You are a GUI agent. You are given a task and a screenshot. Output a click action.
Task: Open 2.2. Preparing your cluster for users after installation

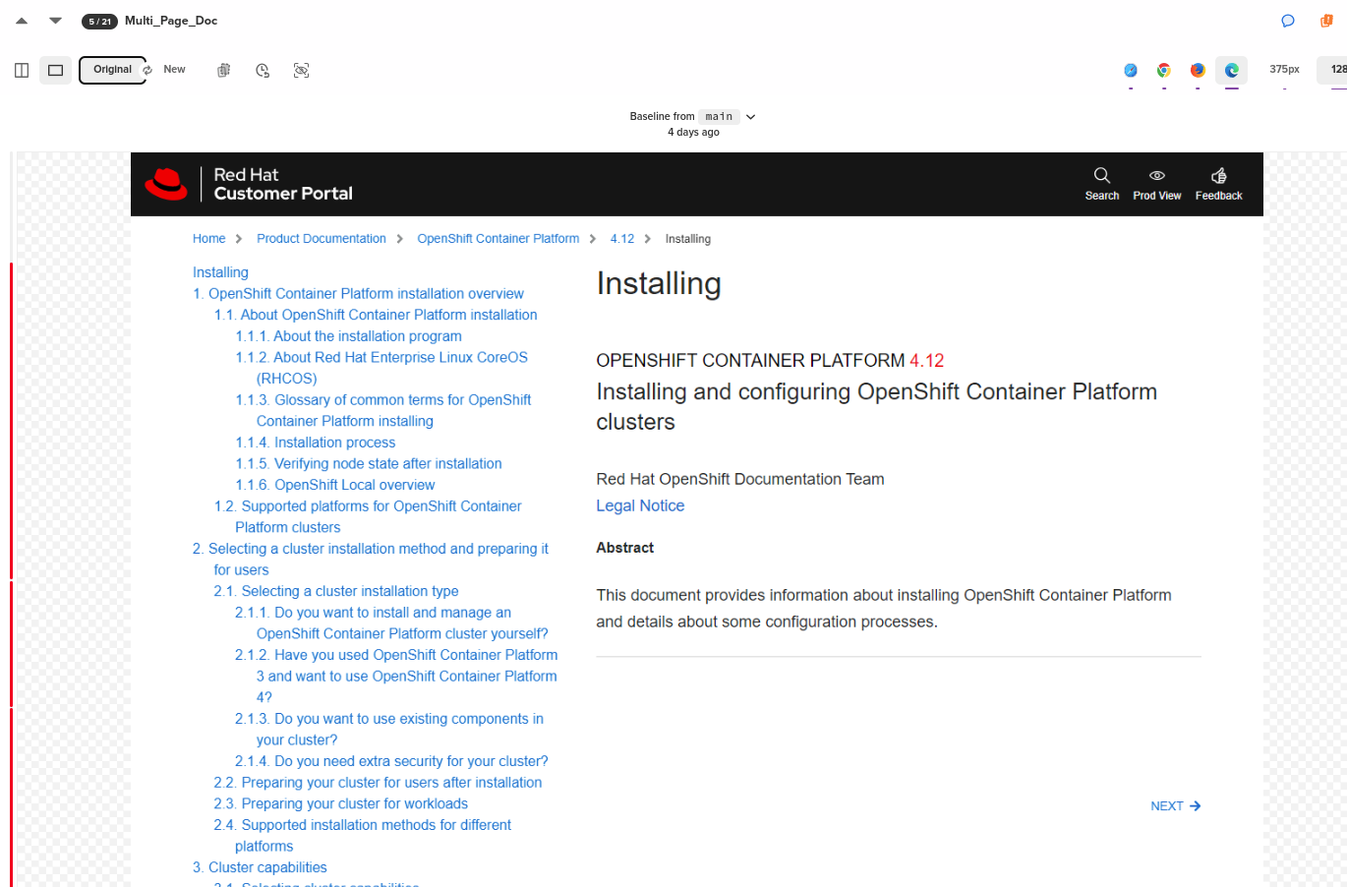coord(378,783)
